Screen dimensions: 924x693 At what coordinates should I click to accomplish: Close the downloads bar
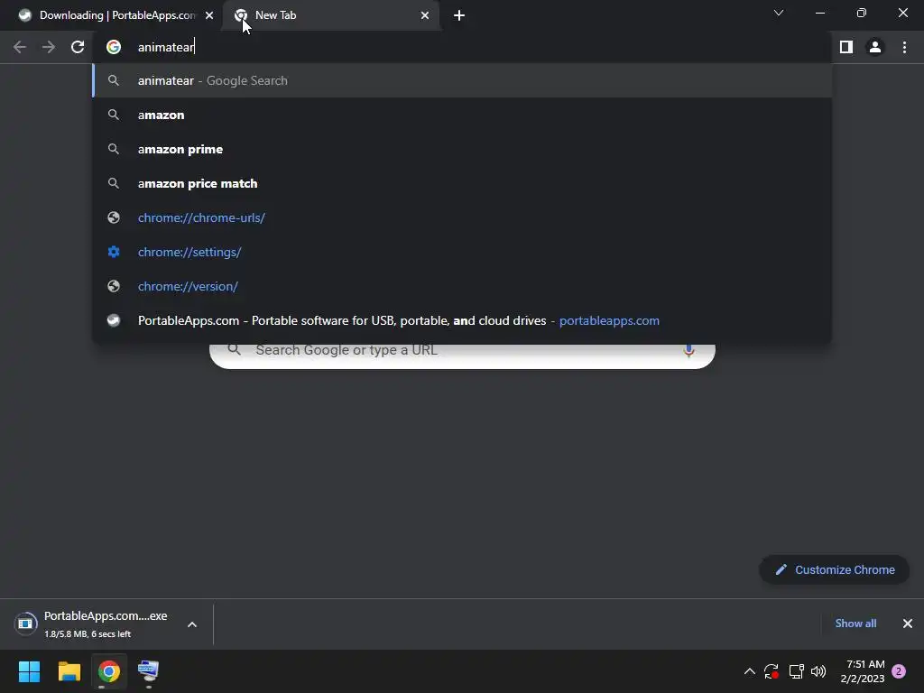pos(908,624)
